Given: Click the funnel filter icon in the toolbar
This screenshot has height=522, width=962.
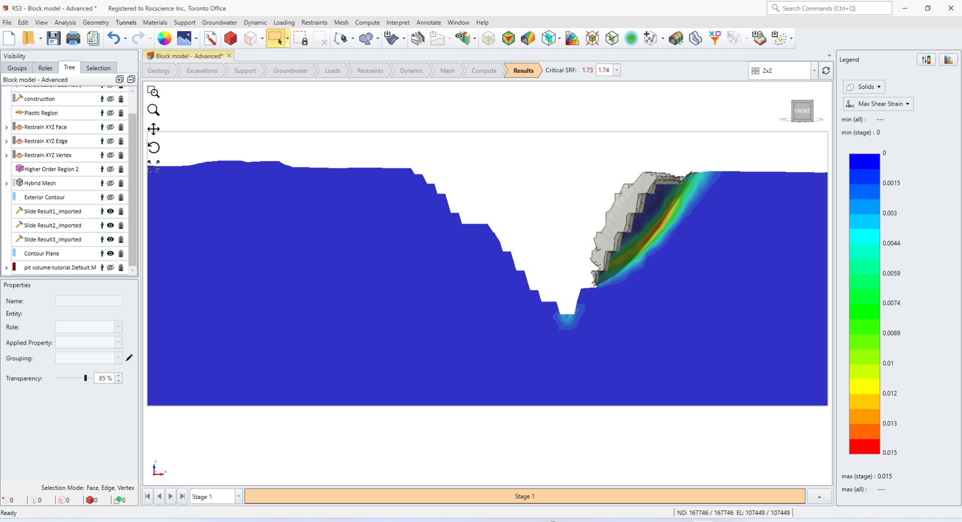Looking at the screenshot, I should (714, 38).
